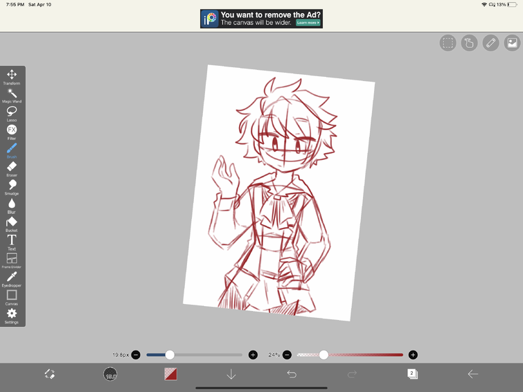Tap the Wi-Fi status icon
The height and width of the screenshot is (392, 523).
pos(484,5)
